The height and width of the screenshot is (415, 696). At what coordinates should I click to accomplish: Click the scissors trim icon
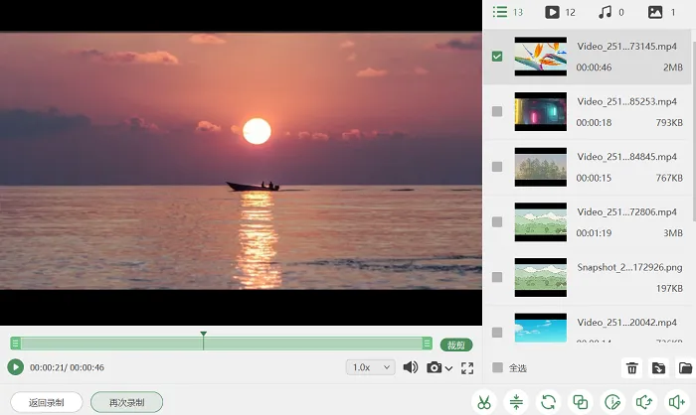pyautogui.click(x=484, y=402)
